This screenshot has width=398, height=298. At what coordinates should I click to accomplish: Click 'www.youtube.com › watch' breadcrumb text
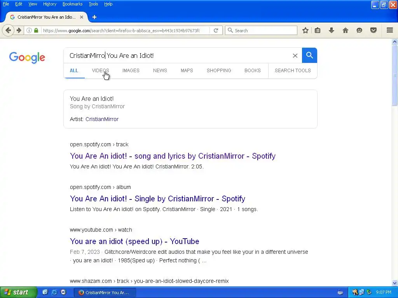pos(101,230)
